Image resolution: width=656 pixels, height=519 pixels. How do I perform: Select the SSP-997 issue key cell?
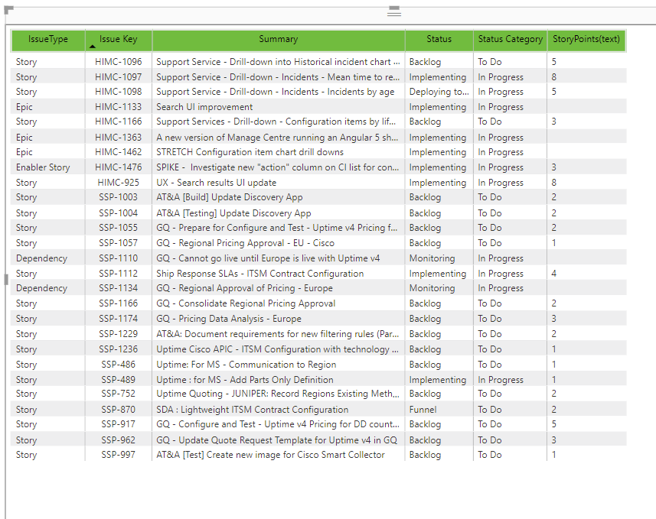(119, 455)
